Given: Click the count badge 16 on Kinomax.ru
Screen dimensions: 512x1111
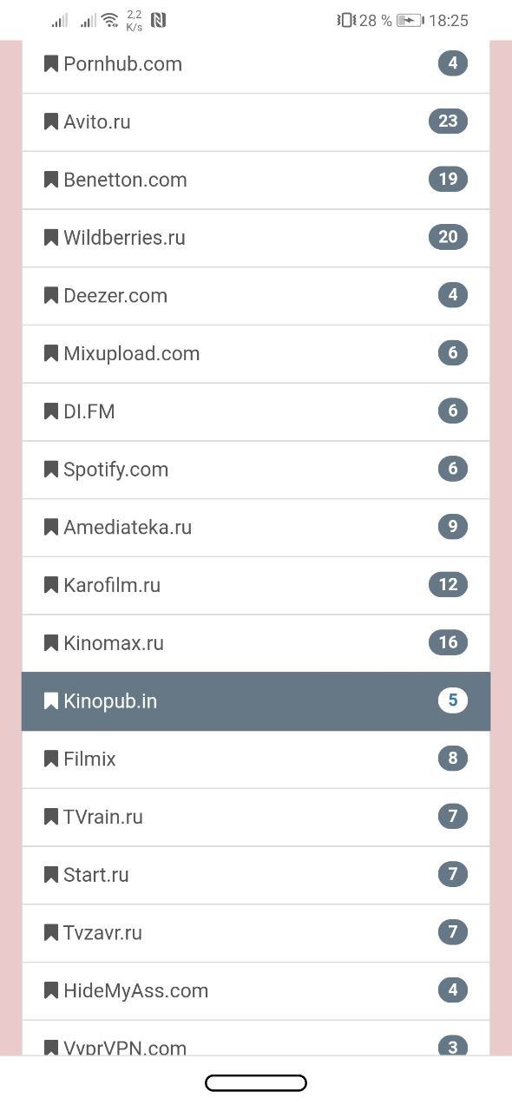Looking at the screenshot, I should click(x=448, y=642).
